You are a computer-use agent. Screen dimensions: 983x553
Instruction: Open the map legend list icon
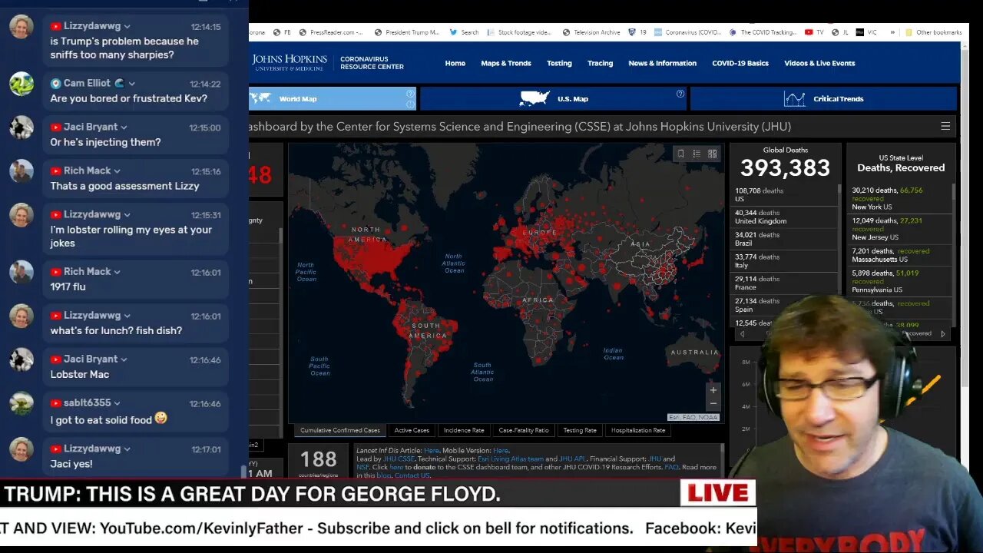pos(697,154)
